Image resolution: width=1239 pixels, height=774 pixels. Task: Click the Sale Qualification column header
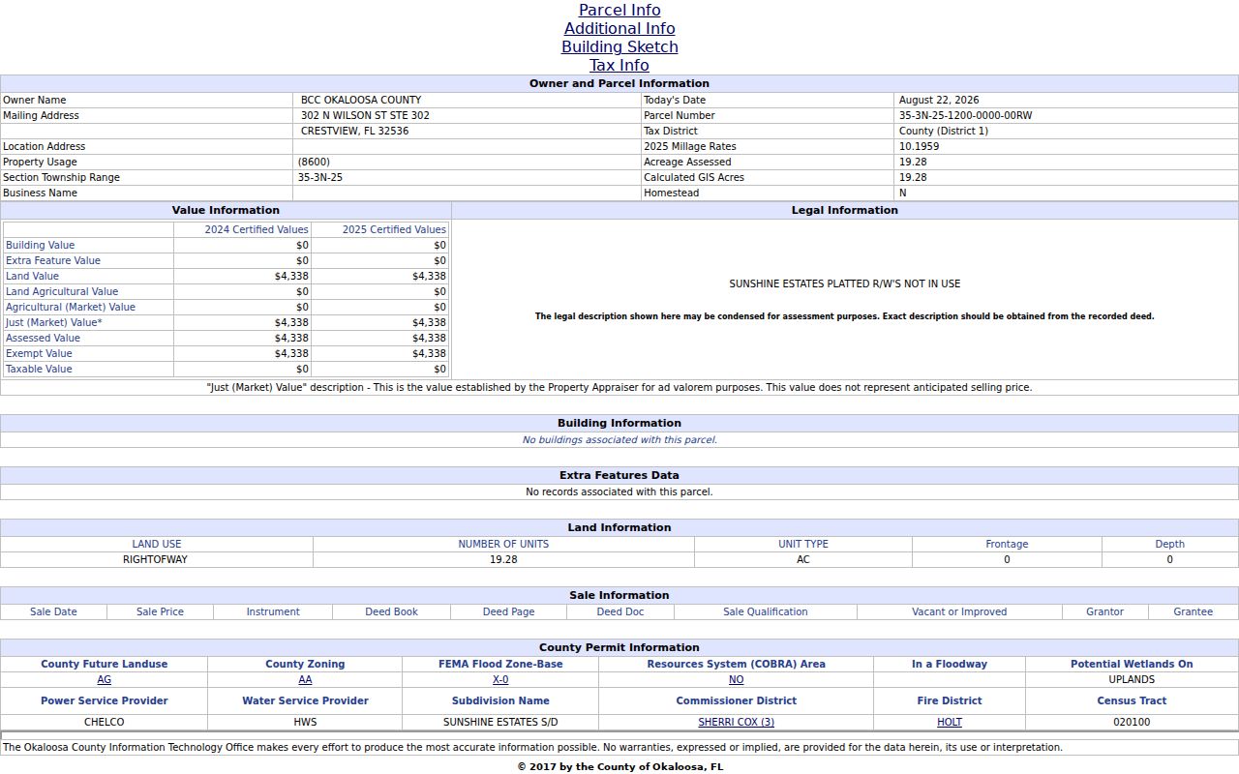(765, 612)
